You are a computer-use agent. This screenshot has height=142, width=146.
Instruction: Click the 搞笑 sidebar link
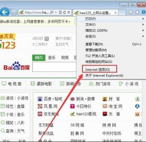coord(9,123)
